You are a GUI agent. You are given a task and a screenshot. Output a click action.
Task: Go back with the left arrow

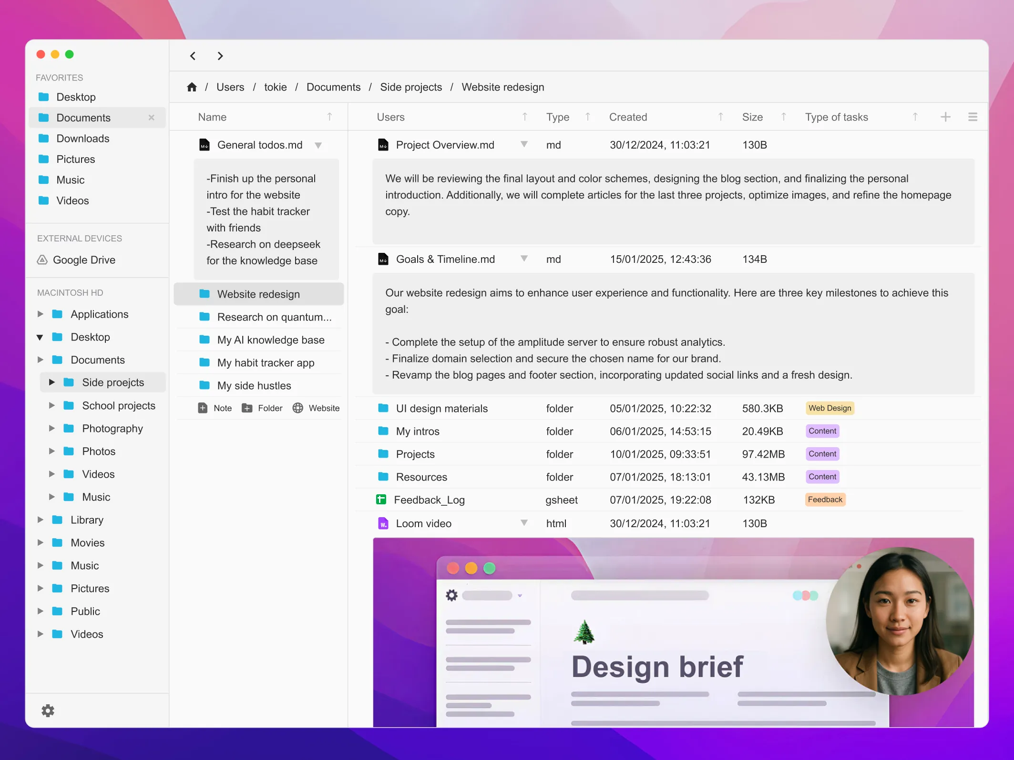point(193,56)
